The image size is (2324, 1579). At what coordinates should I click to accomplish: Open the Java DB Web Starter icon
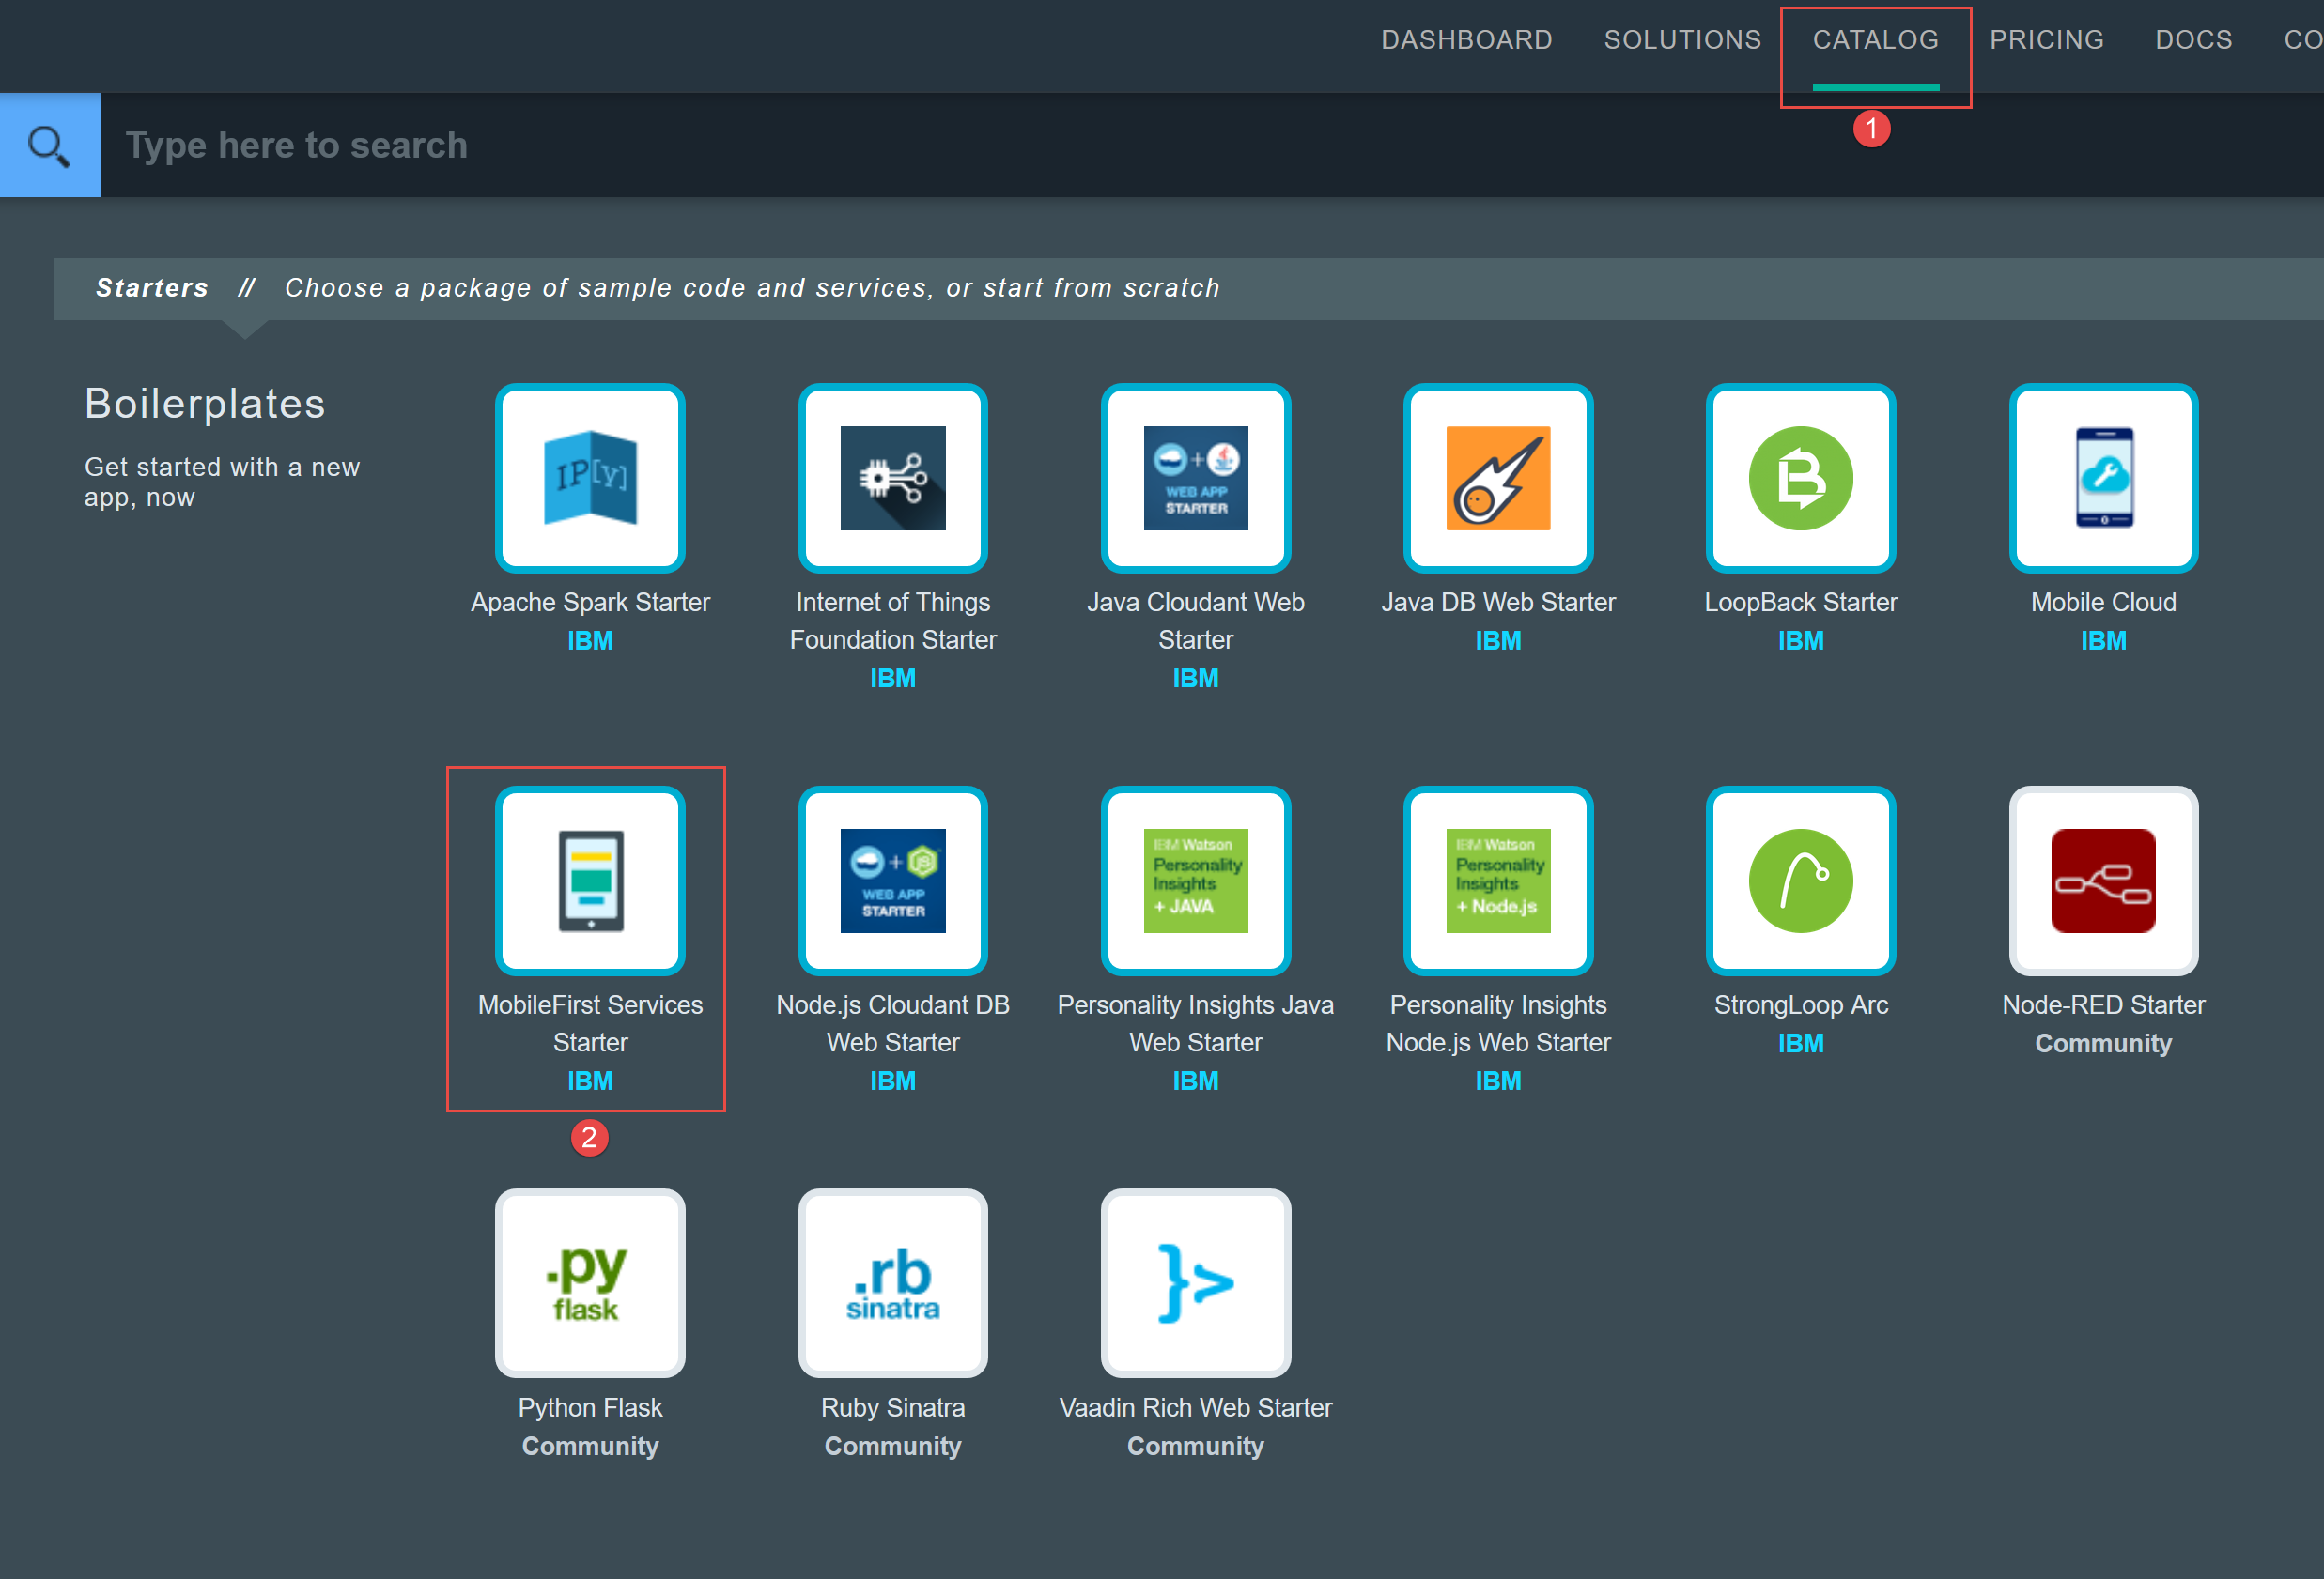tap(1498, 478)
